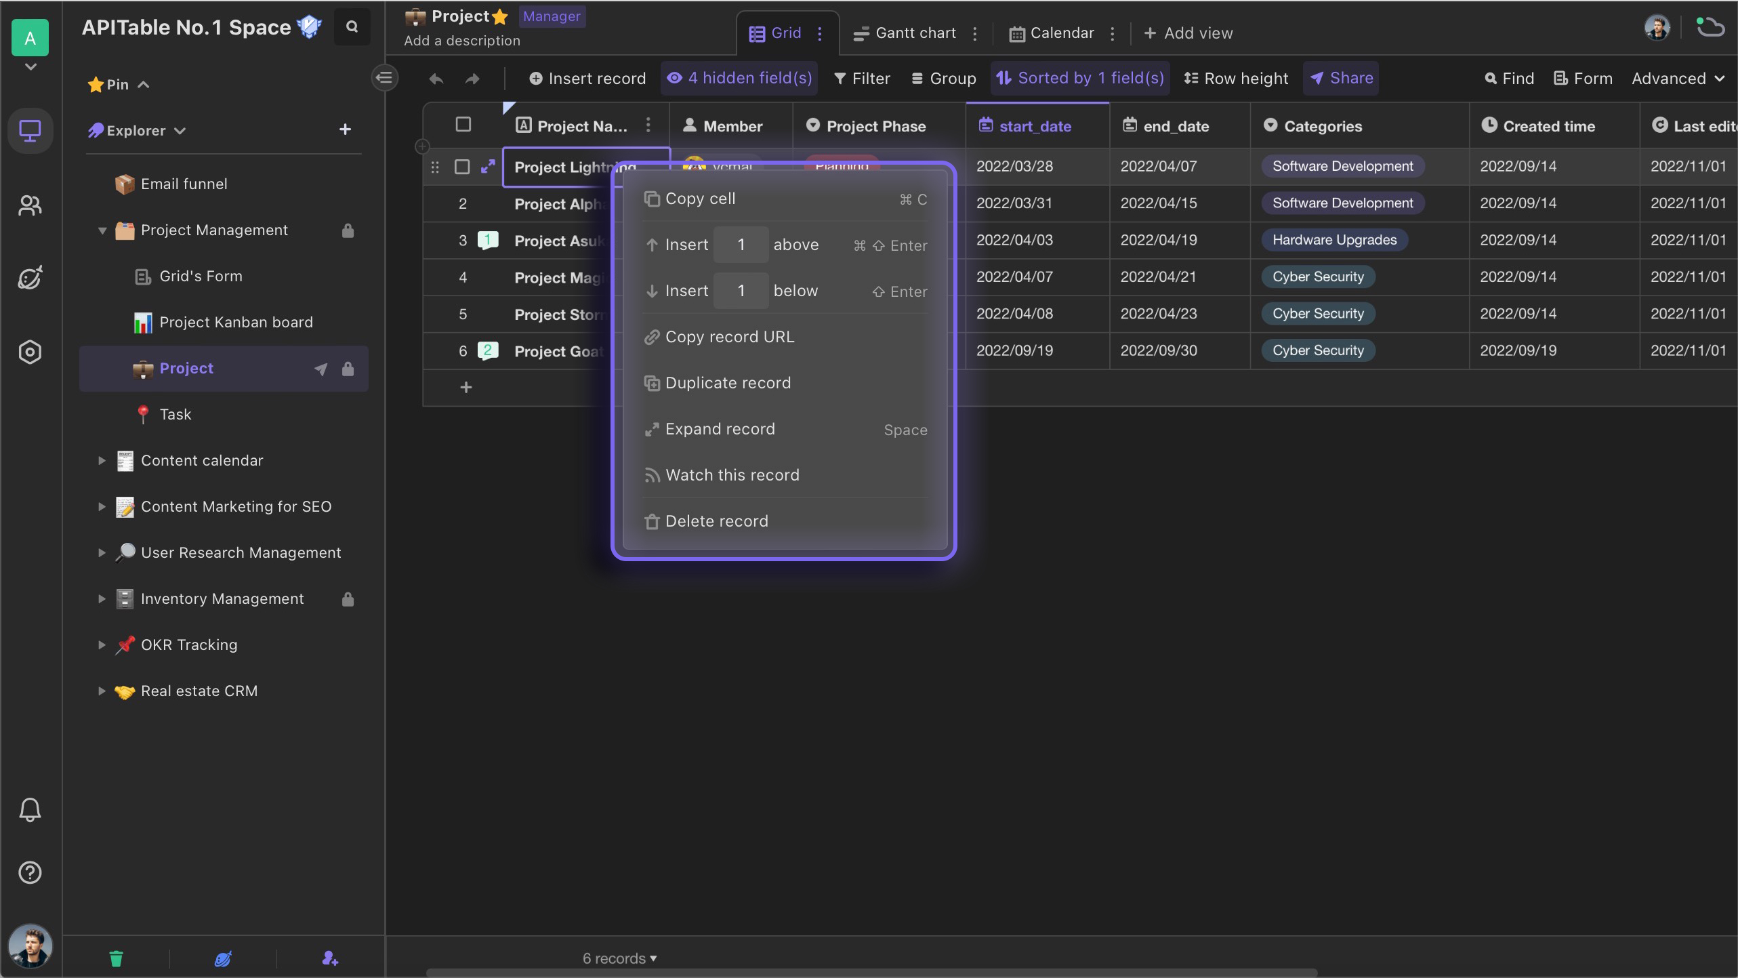Click the Insert record button

[x=587, y=79]
